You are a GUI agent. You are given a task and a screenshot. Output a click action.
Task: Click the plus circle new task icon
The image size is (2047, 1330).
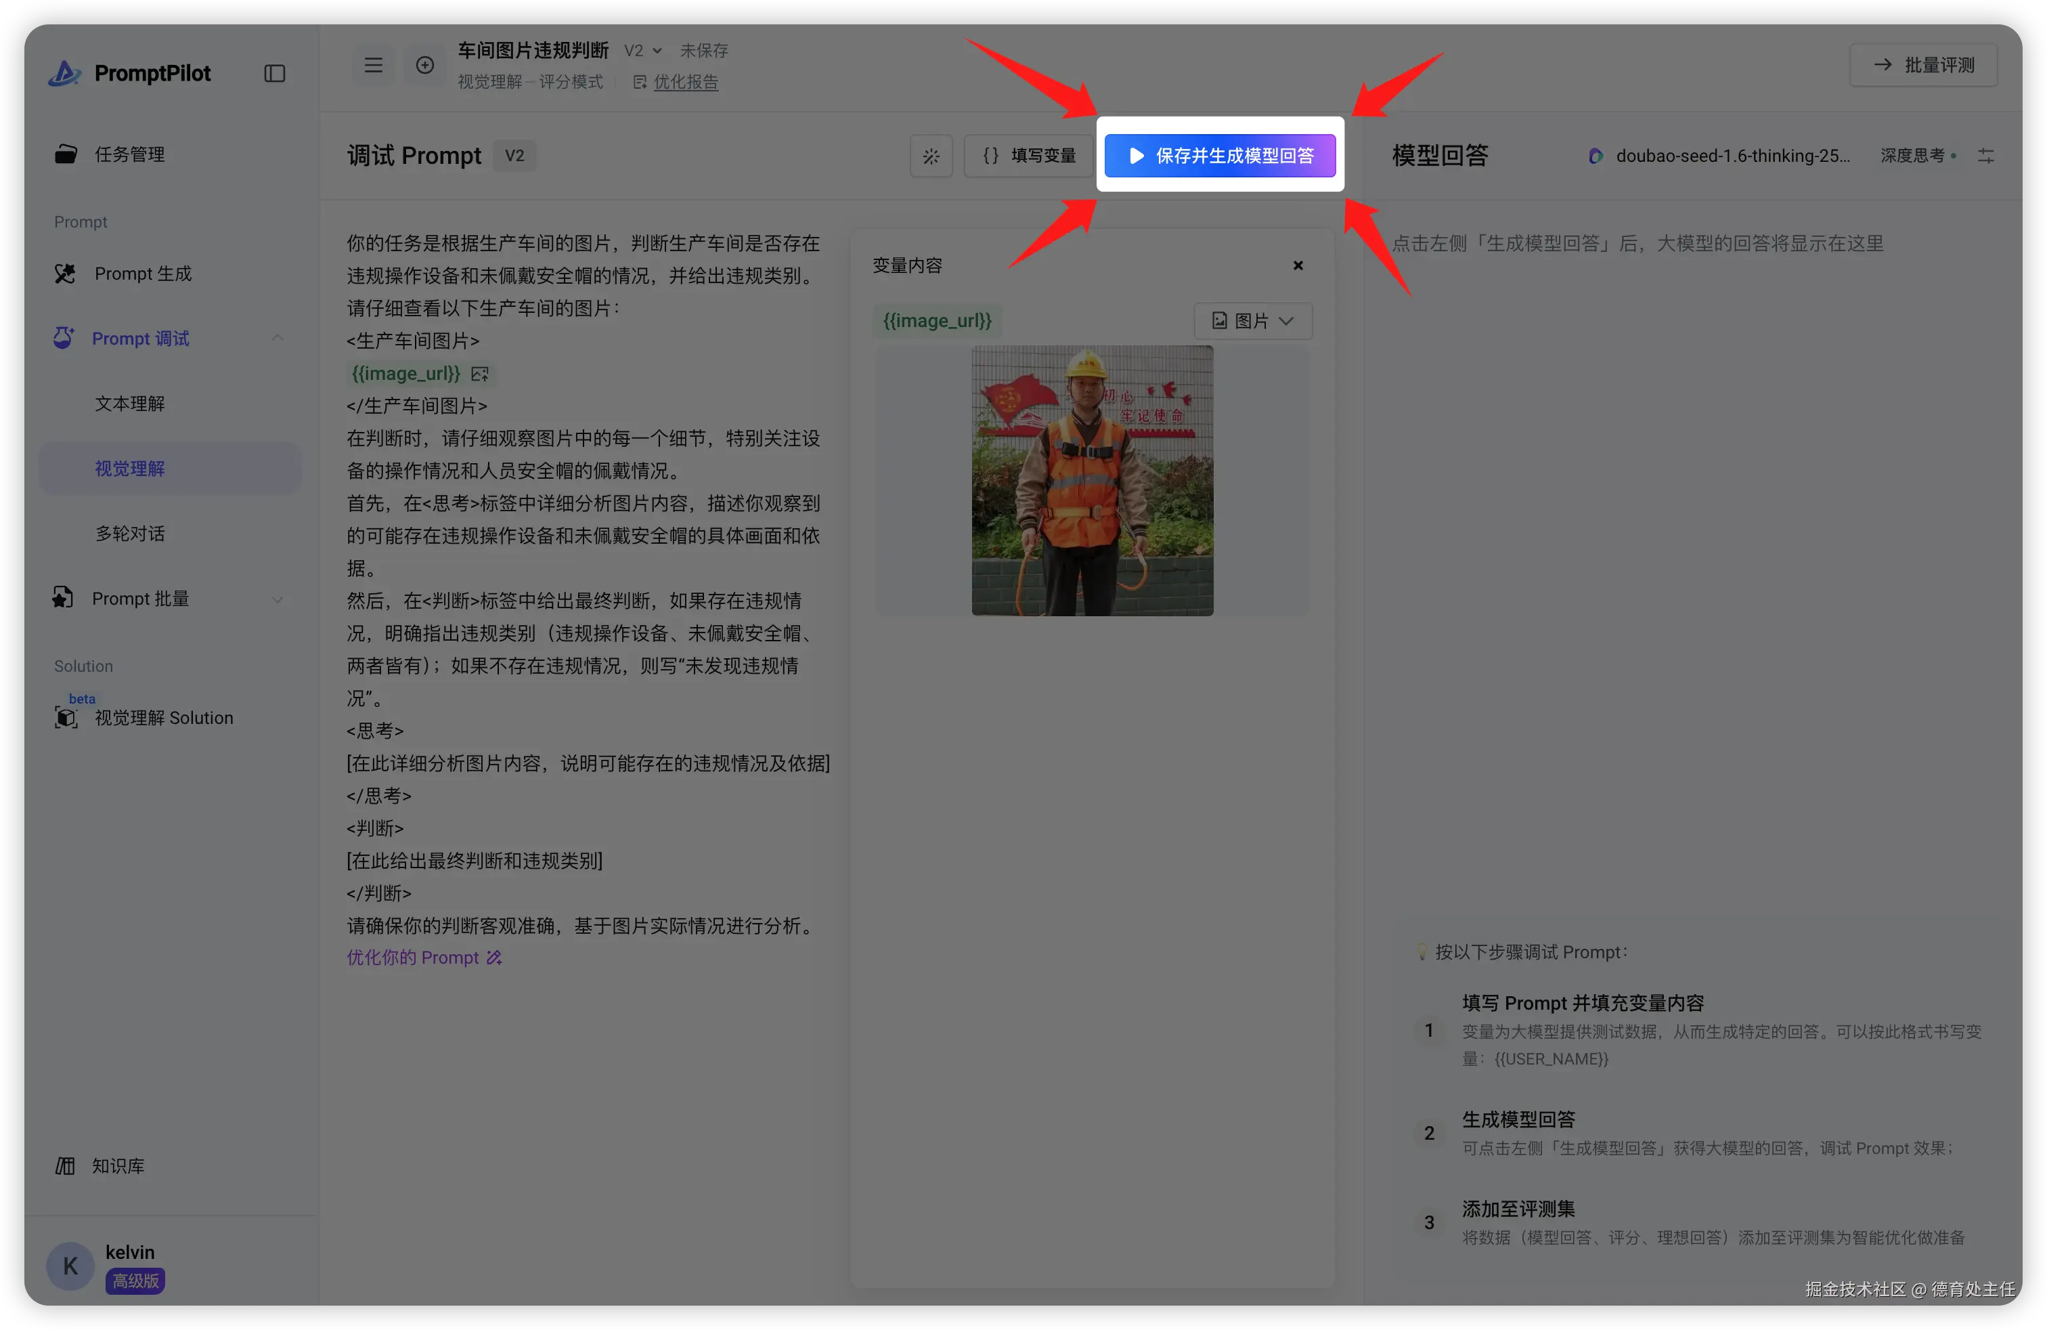tap(425, 66)
